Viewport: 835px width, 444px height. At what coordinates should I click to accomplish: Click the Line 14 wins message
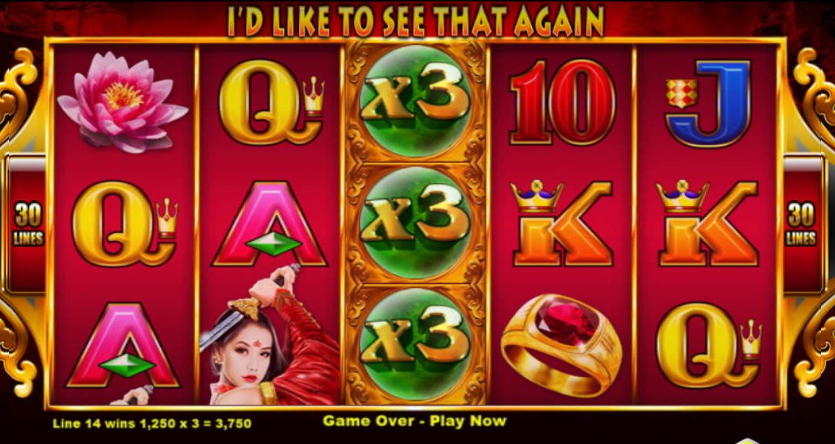pos(152,424)
